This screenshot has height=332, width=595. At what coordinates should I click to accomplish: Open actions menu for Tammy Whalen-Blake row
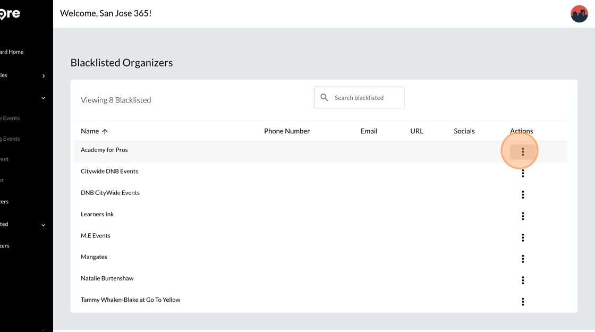[x=523, y=302]
